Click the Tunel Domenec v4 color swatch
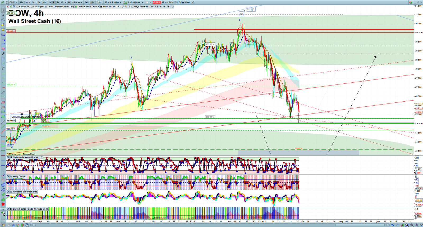 [x=46, y=7]
